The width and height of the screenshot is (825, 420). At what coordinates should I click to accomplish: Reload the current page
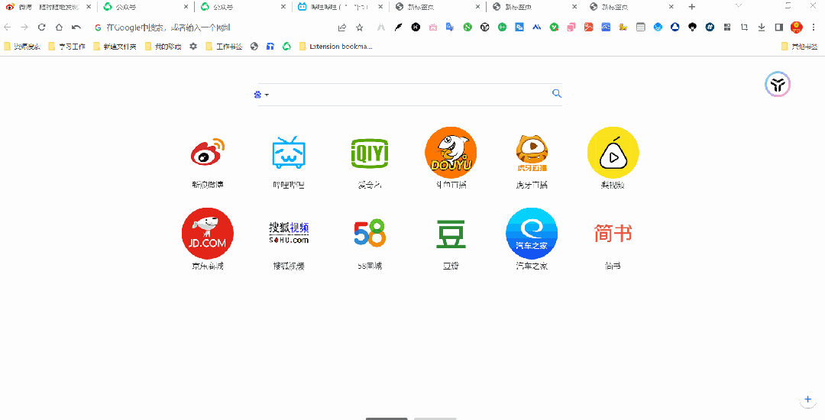click(41, 27)
